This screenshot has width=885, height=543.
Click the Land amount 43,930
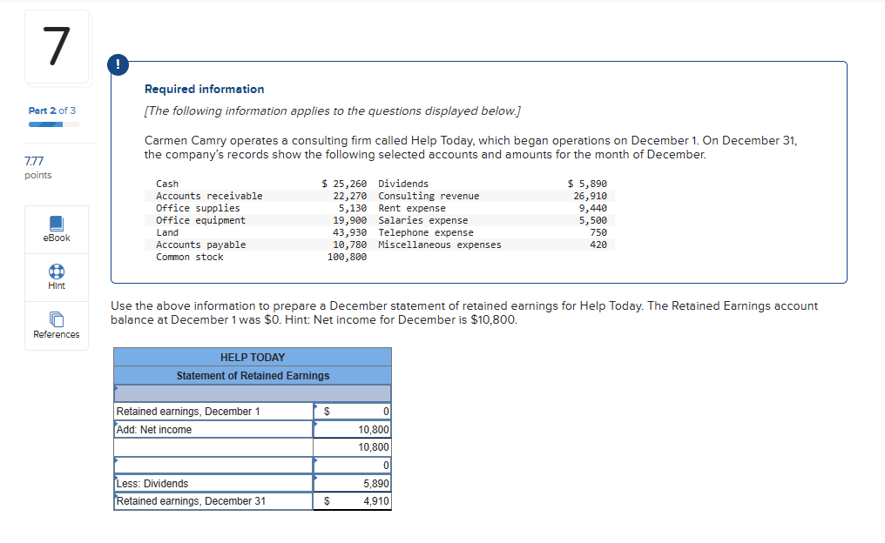click(350, 233)
